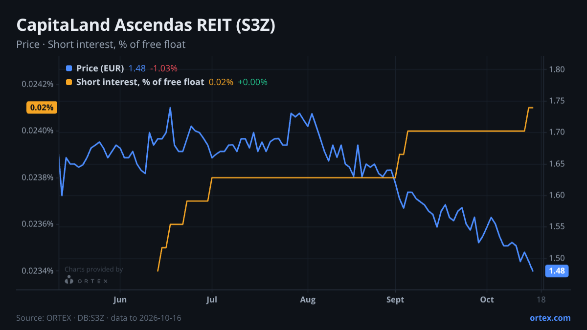Click the -1.03% price change value

[163, 68]
